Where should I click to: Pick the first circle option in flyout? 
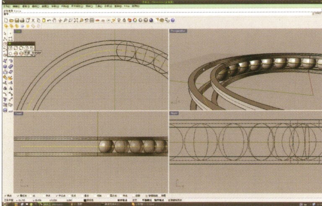click(11, 48)
